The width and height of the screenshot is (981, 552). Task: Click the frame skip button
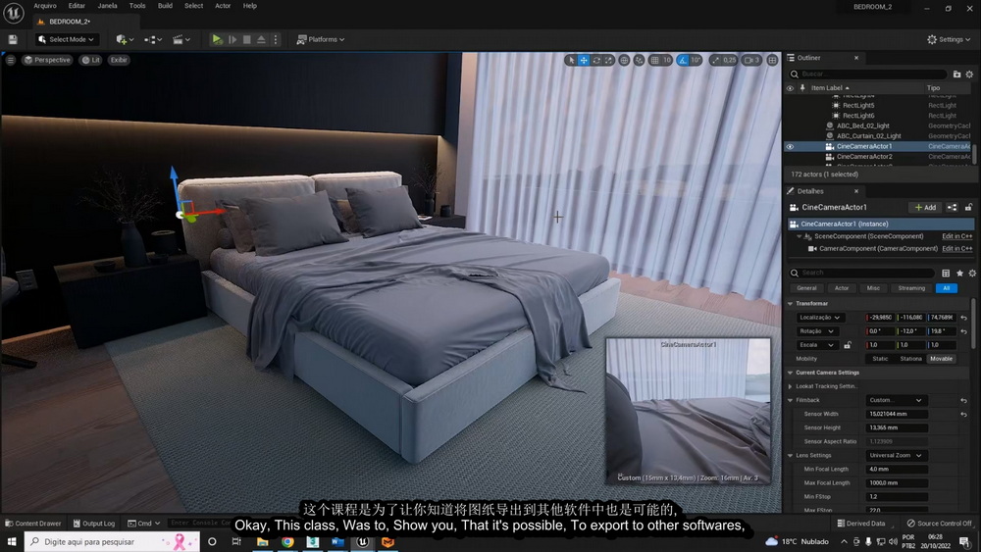(232, 39)
